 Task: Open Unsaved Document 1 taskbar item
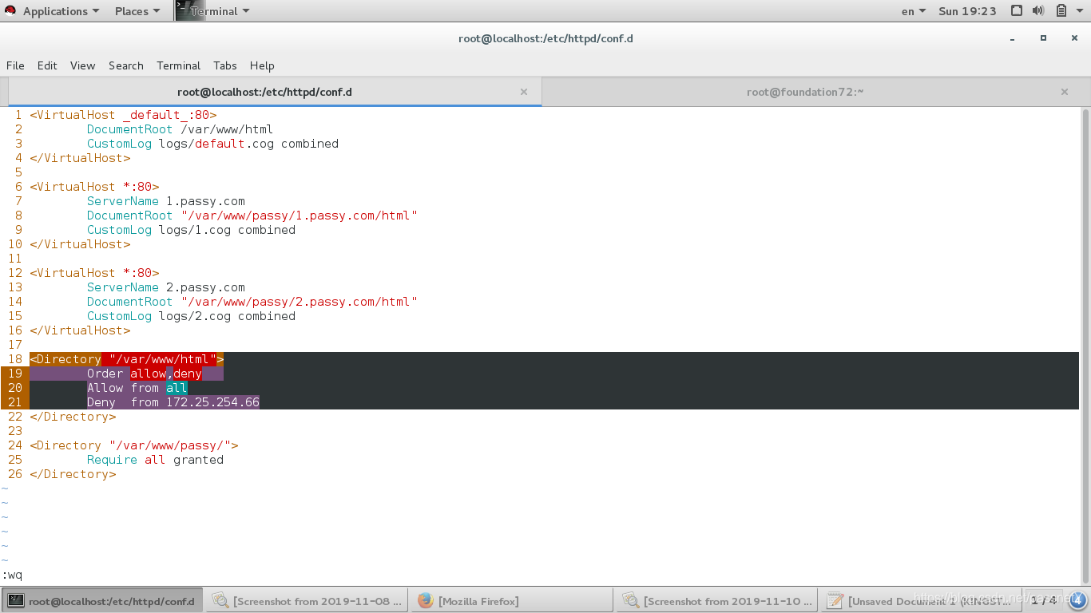coord(922,601)
